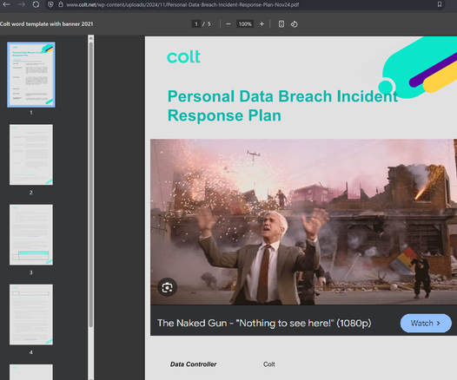The image size is (457, 380).
Task: Click the 'Colt' value beside Data Controller
Action: pyautogui.click(x=269, y=364)
